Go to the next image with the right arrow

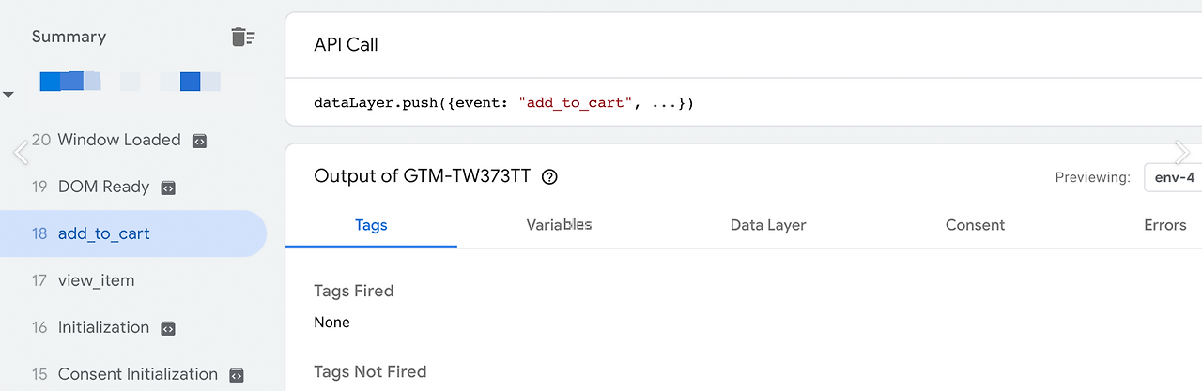(1182, 153)
